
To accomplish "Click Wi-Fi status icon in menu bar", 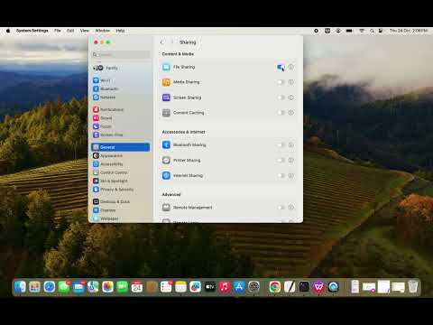I will point(362,31).
